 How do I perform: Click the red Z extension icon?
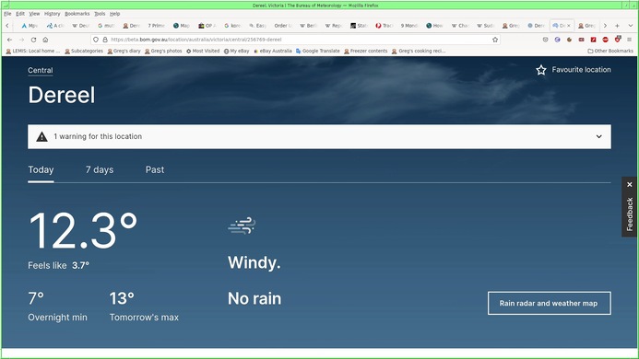(594, 40)
